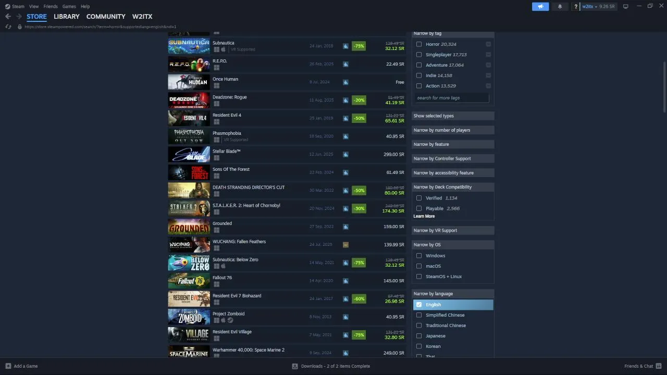The image size is (667, 375).
Task: Check the Windows OS filter
Action: point(419,256)
